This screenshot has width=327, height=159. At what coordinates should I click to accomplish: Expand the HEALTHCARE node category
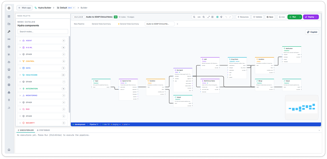coord(42,75)
